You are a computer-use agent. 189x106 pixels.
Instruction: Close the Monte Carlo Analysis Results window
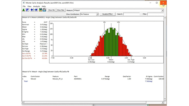[163, 3]
